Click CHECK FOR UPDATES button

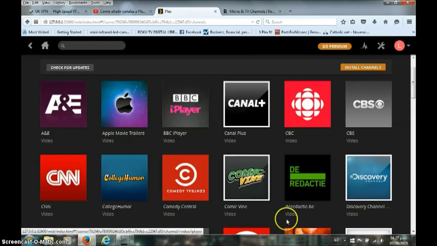click(x=70, y=68)
